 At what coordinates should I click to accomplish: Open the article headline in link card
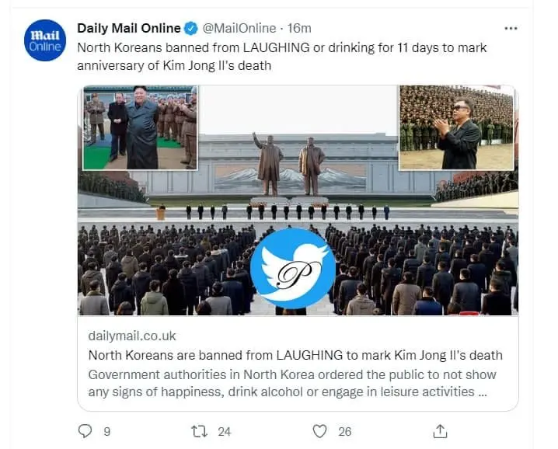pyautogui.click(x=295, y=355)
